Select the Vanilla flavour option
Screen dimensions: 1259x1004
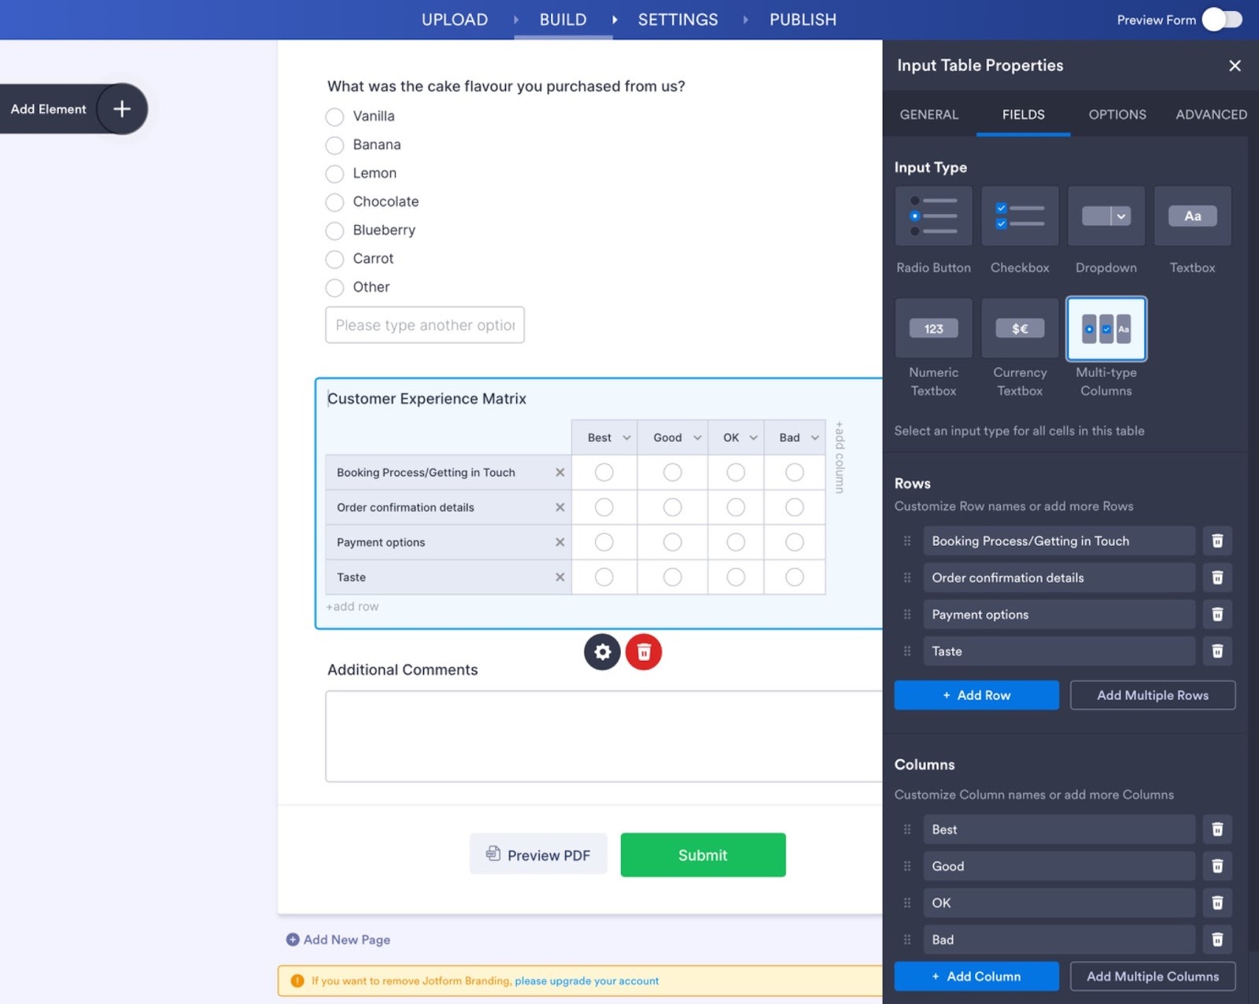(x=334, y=116)
